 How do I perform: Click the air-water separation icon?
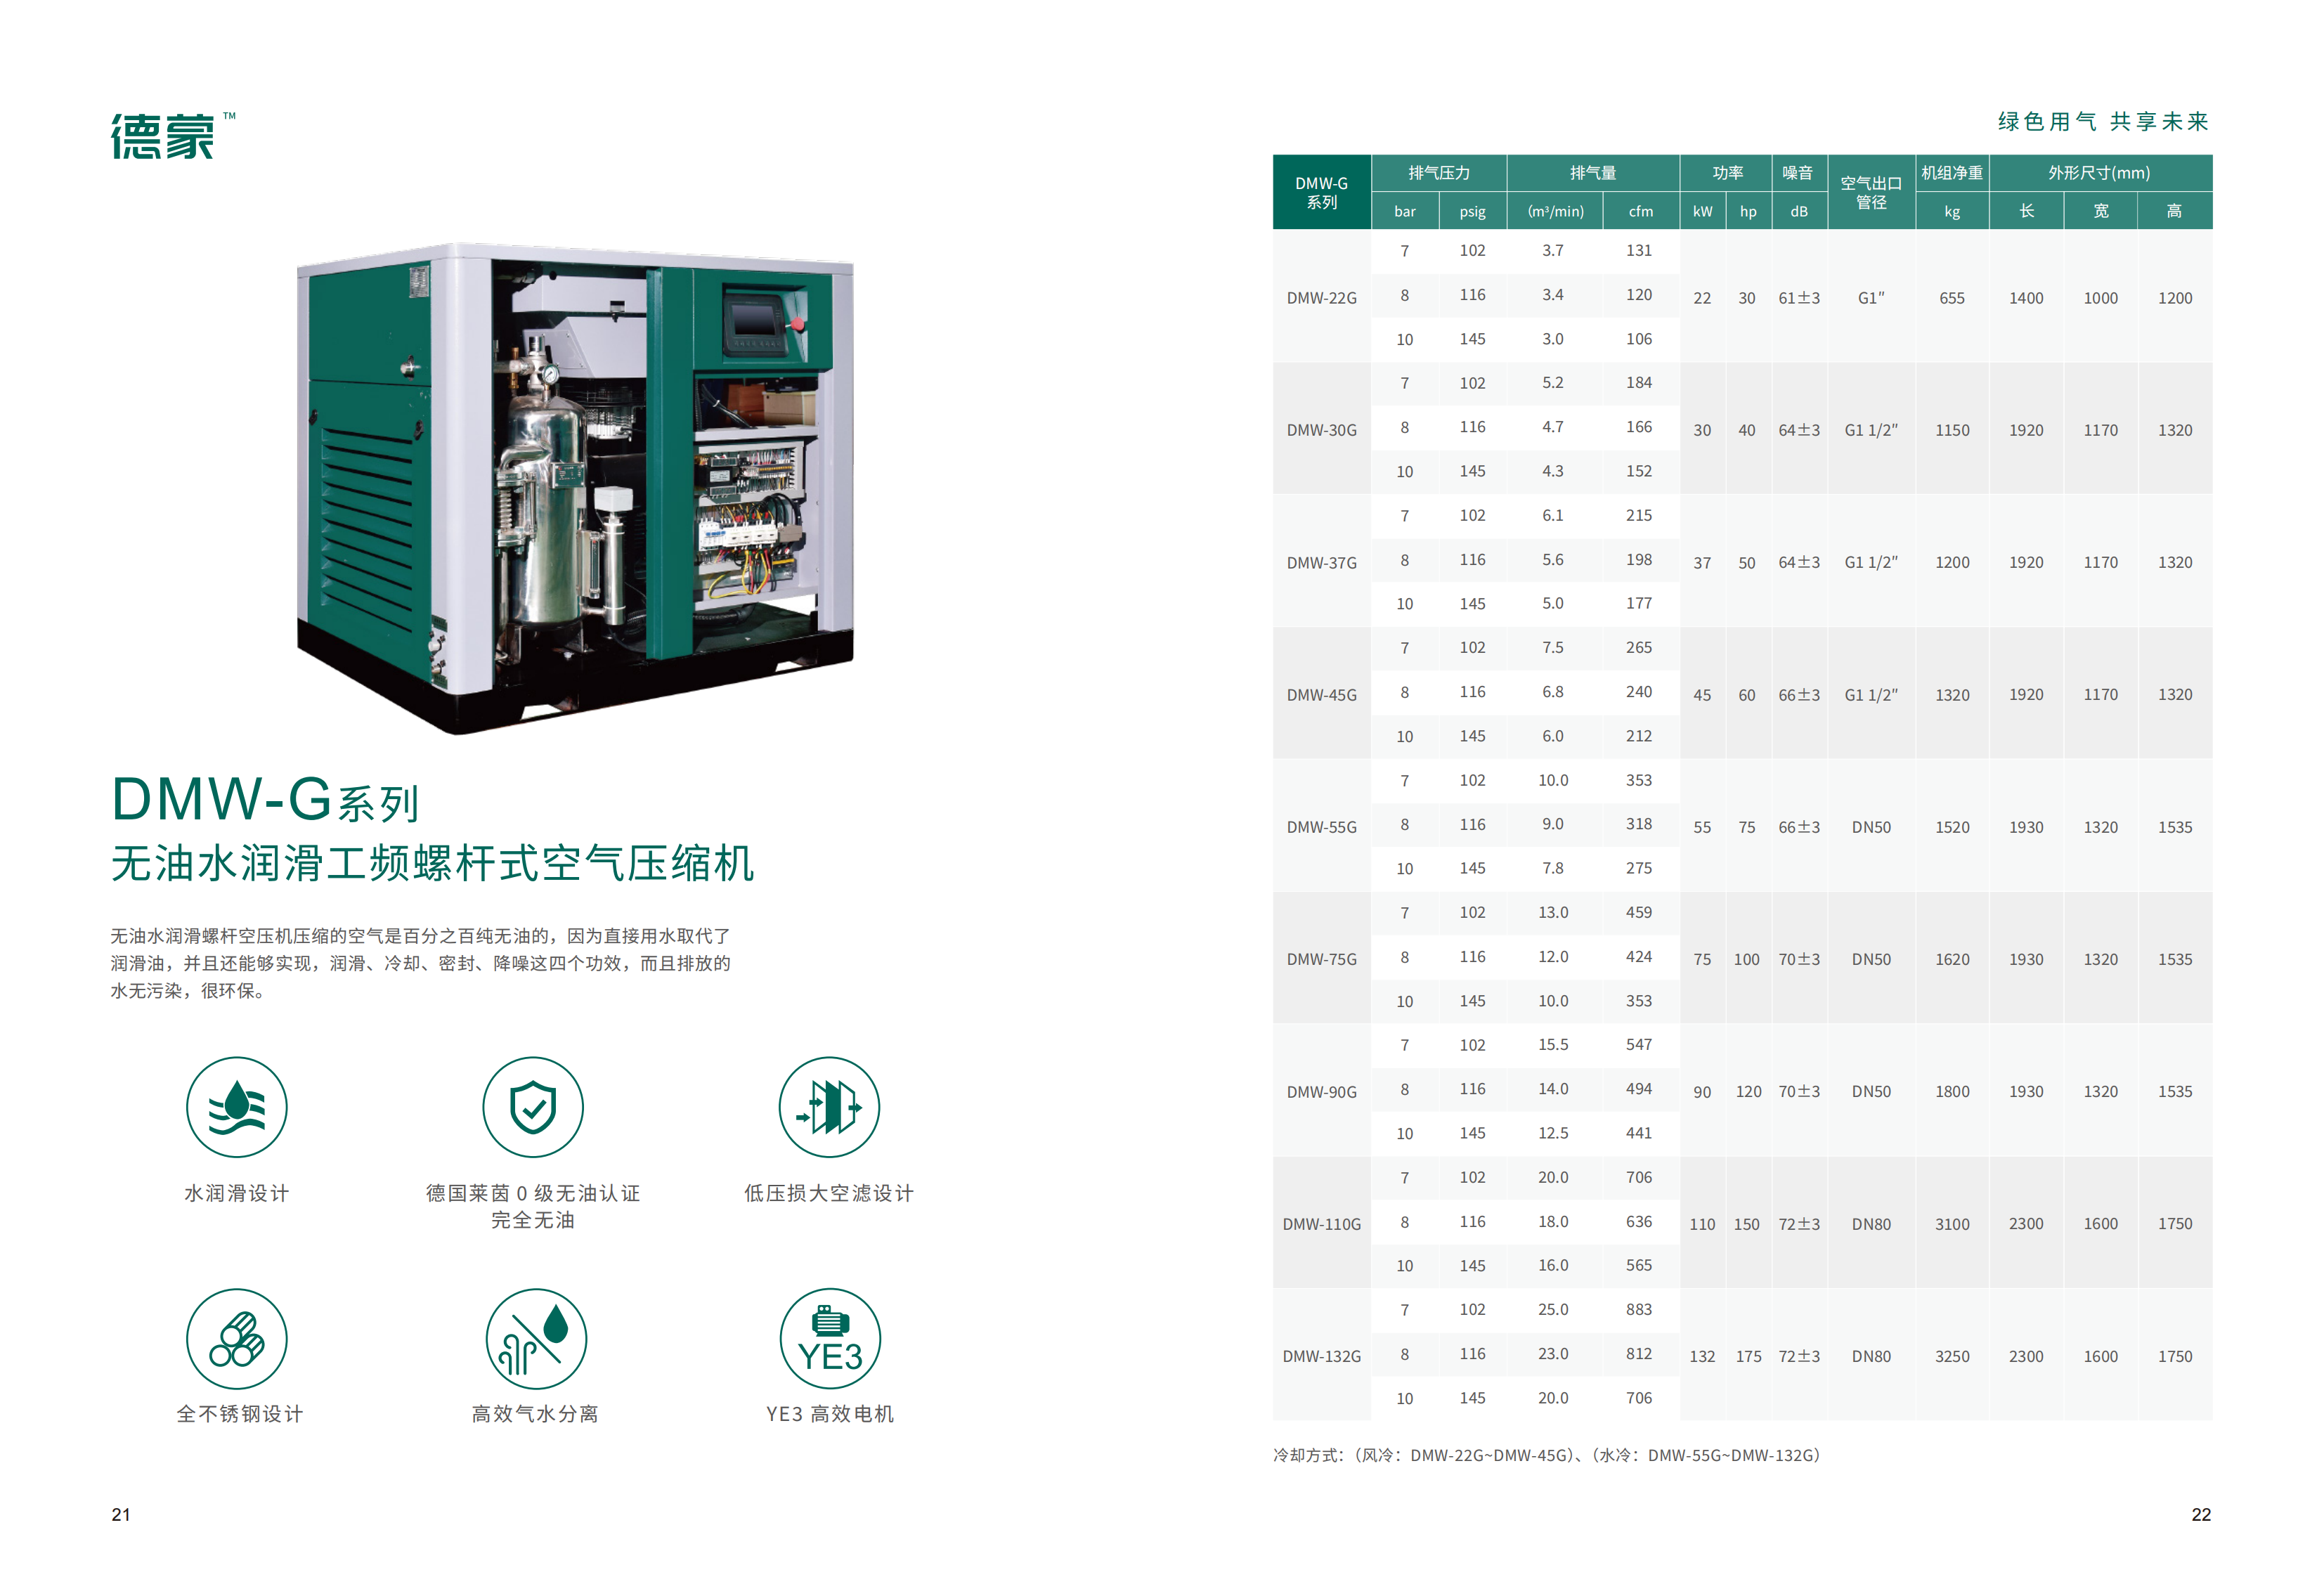[x=535, y=1338]
